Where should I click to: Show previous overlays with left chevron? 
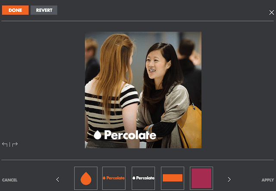coord(58,179)
